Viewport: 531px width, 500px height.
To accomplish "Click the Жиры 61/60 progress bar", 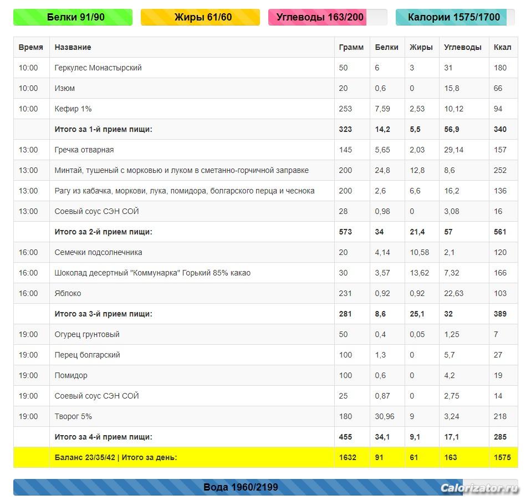I will point(200,17).
